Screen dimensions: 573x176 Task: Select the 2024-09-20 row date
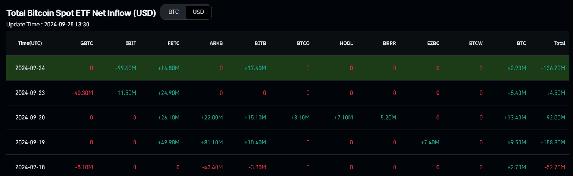coord(30,118)
